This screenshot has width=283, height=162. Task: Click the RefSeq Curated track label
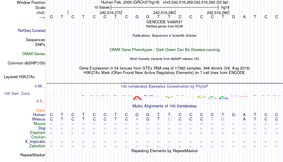(32, 30)
